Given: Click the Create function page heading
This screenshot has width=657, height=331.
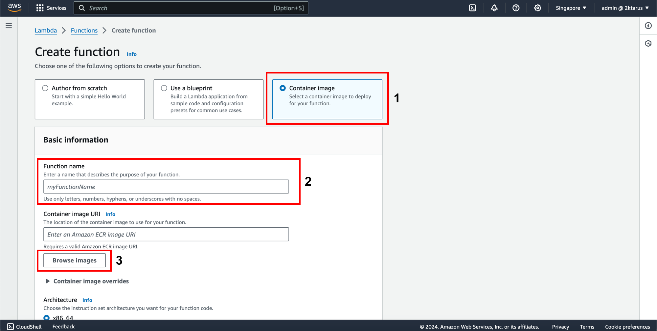Looking at the screenshot, I should click(x=78, y=52).
